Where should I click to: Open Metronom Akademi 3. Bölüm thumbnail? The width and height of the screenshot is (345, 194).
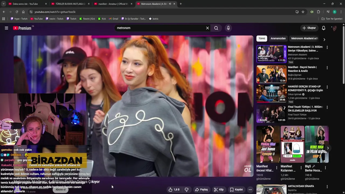pos(271,54)
